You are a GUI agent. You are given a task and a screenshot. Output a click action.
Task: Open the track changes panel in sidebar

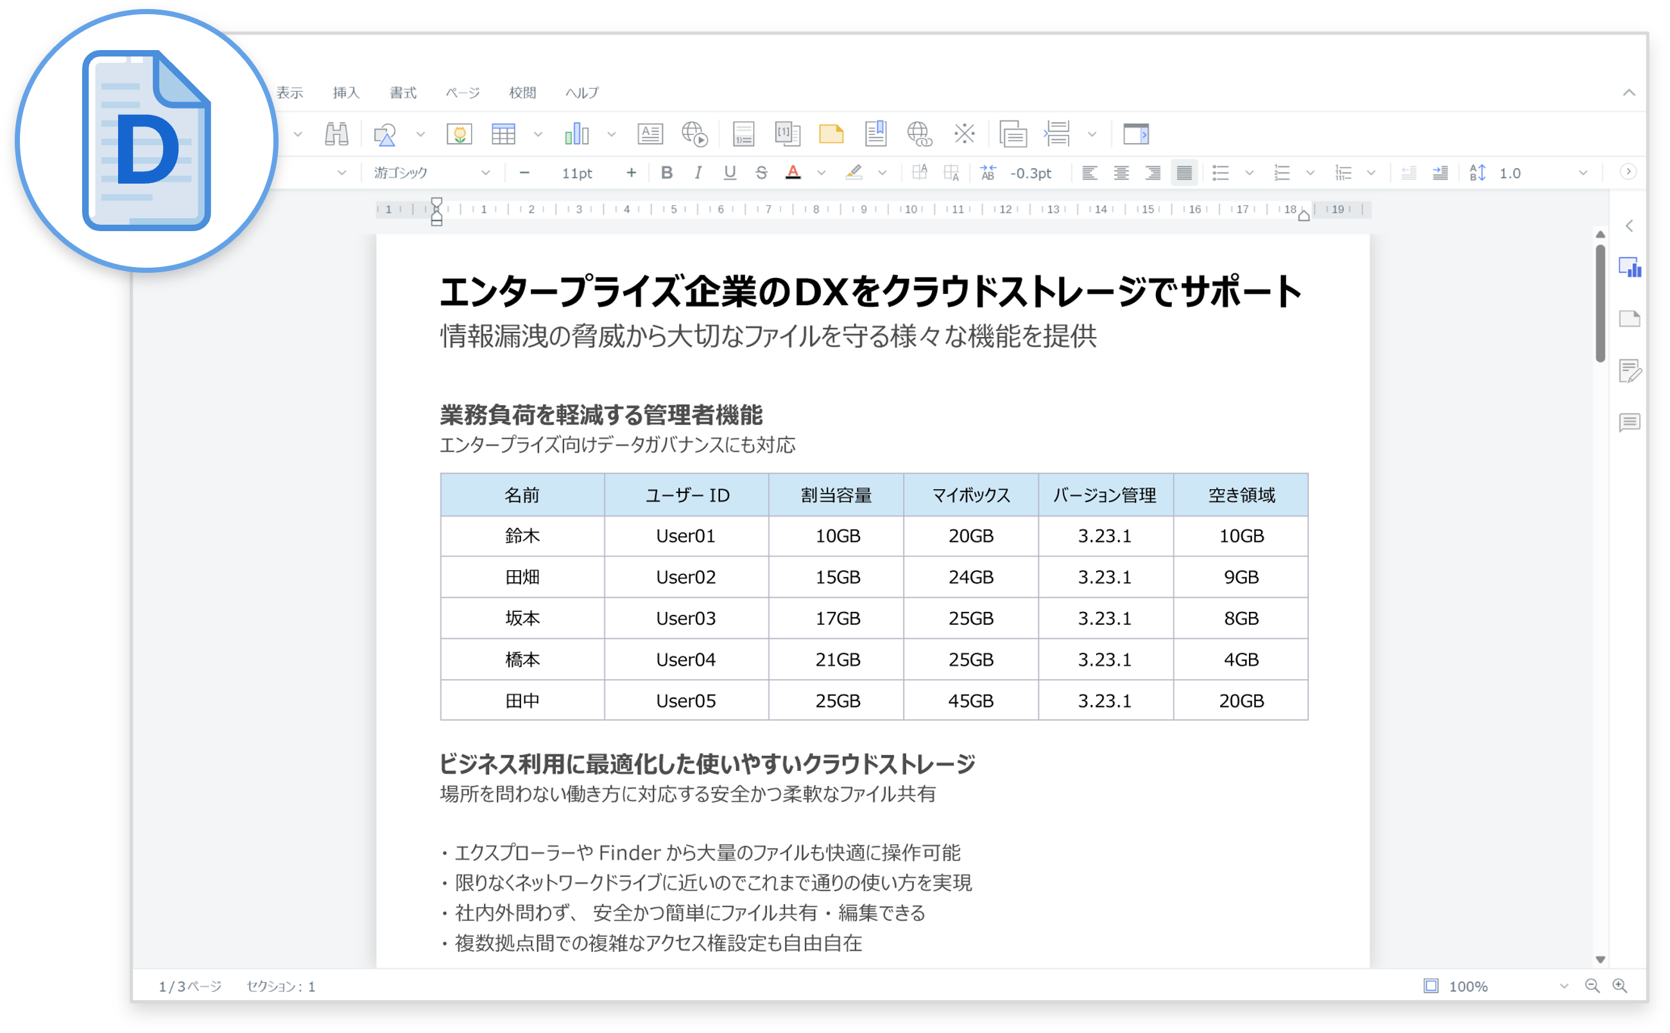[1630, 370]
